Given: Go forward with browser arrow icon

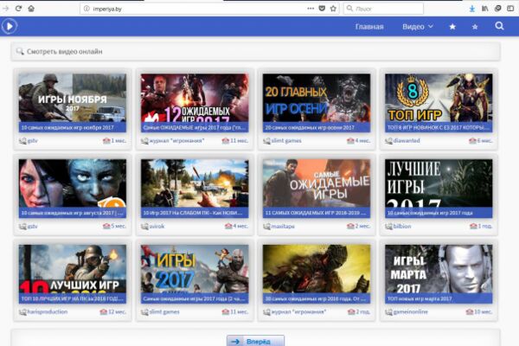Looking at the screenshot, I should (6, 9).
